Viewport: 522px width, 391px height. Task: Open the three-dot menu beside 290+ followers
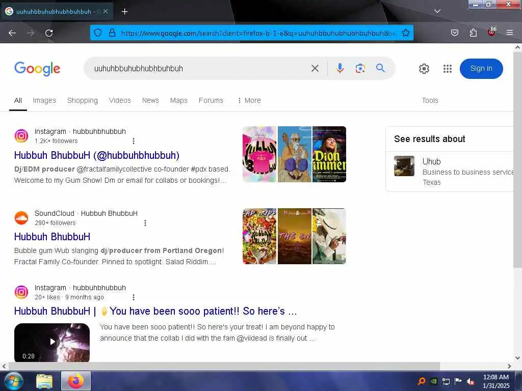[145, 223]
